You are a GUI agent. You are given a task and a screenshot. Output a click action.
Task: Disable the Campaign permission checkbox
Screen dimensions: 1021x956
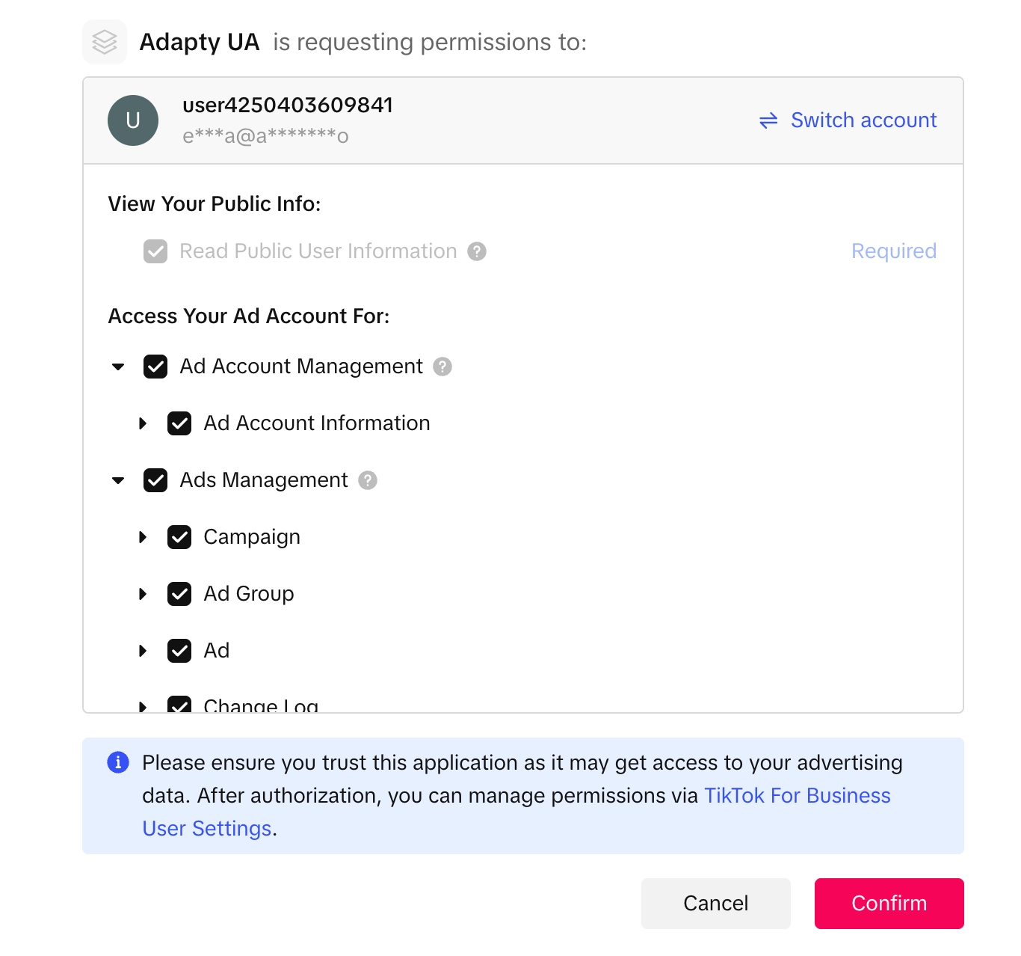pos(179,536)
